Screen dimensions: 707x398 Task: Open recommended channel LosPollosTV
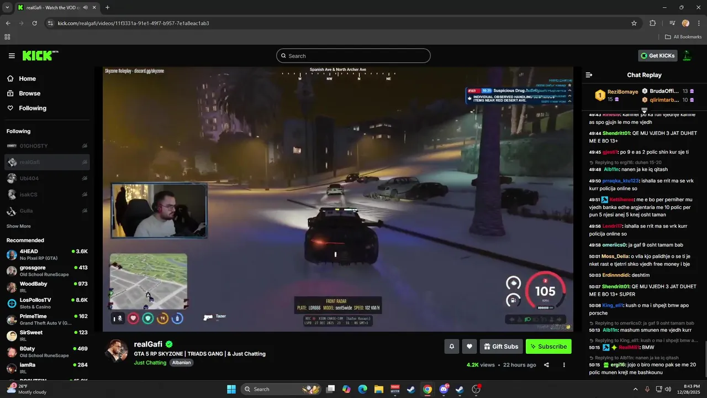tap(47, 303)
